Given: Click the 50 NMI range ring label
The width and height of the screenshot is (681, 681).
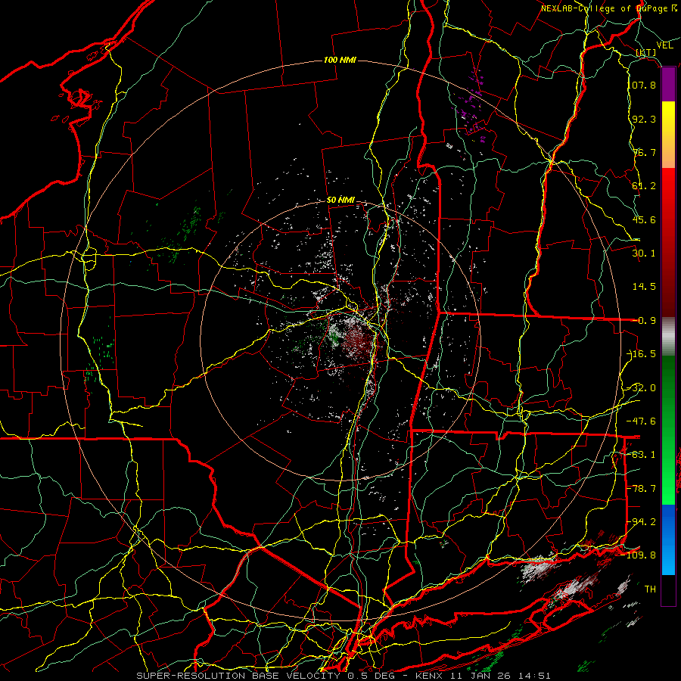Looking at the screenshot, I should pyautogui.click(x=340, y=201).
